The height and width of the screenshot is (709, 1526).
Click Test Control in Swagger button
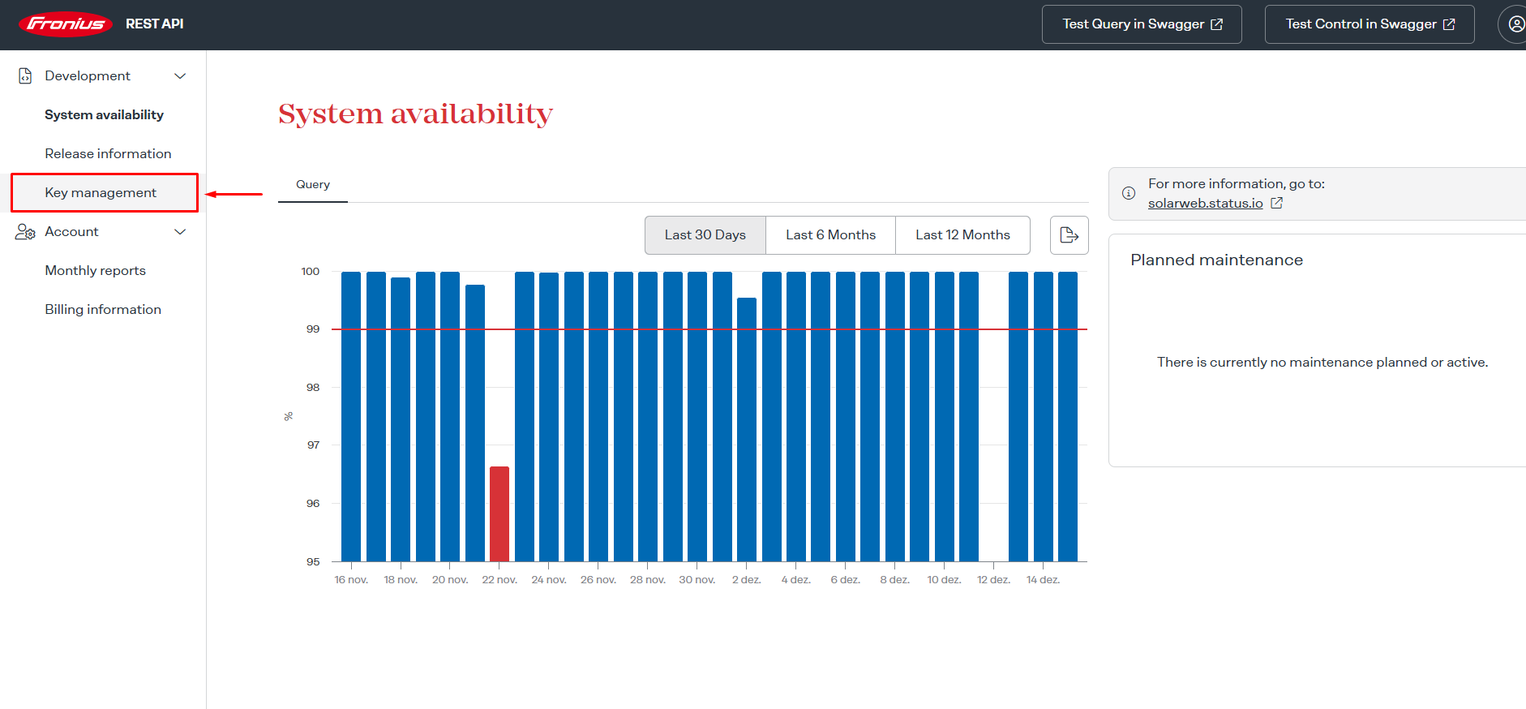pos(1369,24)
